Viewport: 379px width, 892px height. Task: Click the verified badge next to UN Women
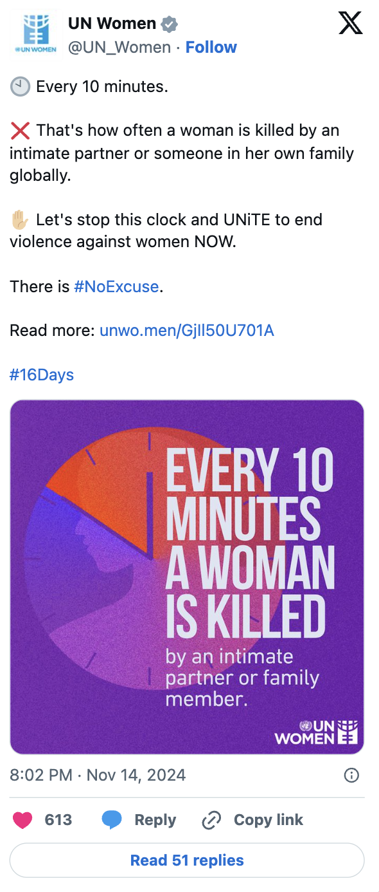coord(168,23)
